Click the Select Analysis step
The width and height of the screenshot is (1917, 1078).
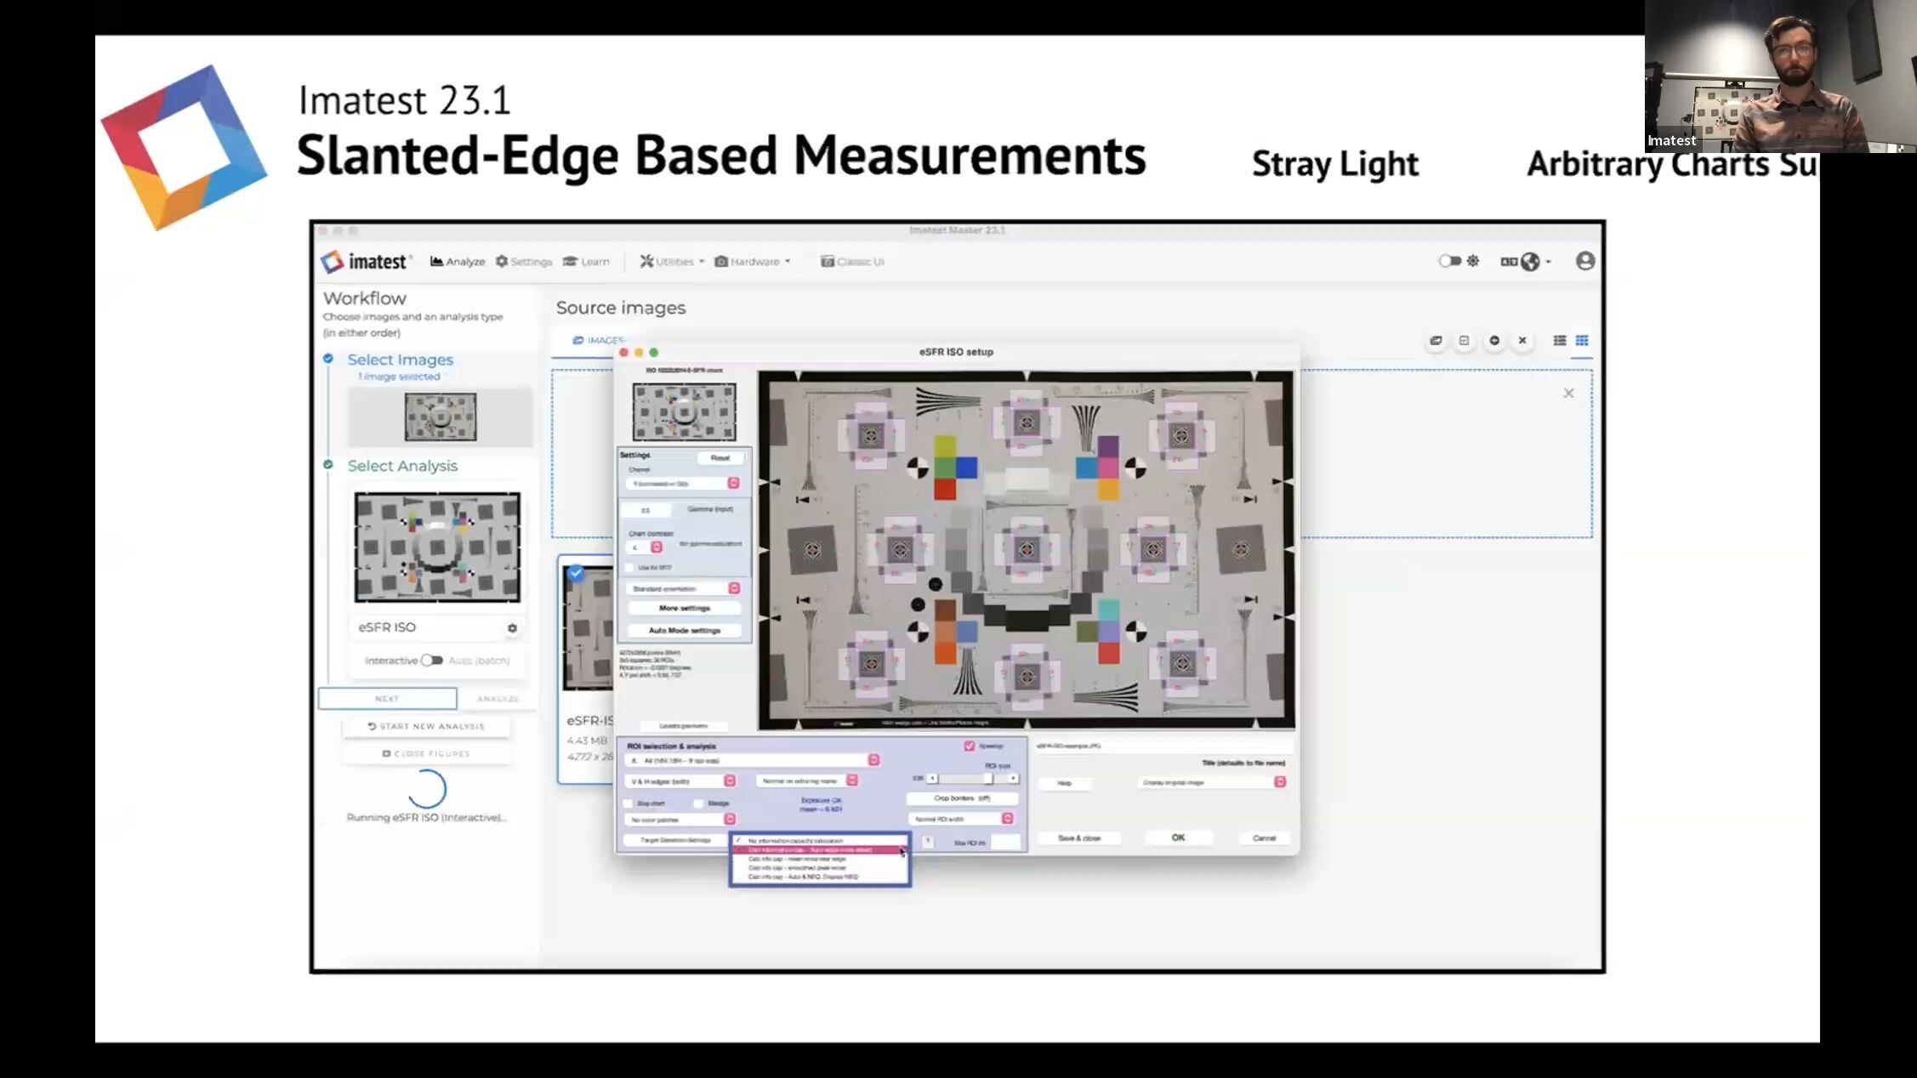pyautogui.click(x=402, y=466)
